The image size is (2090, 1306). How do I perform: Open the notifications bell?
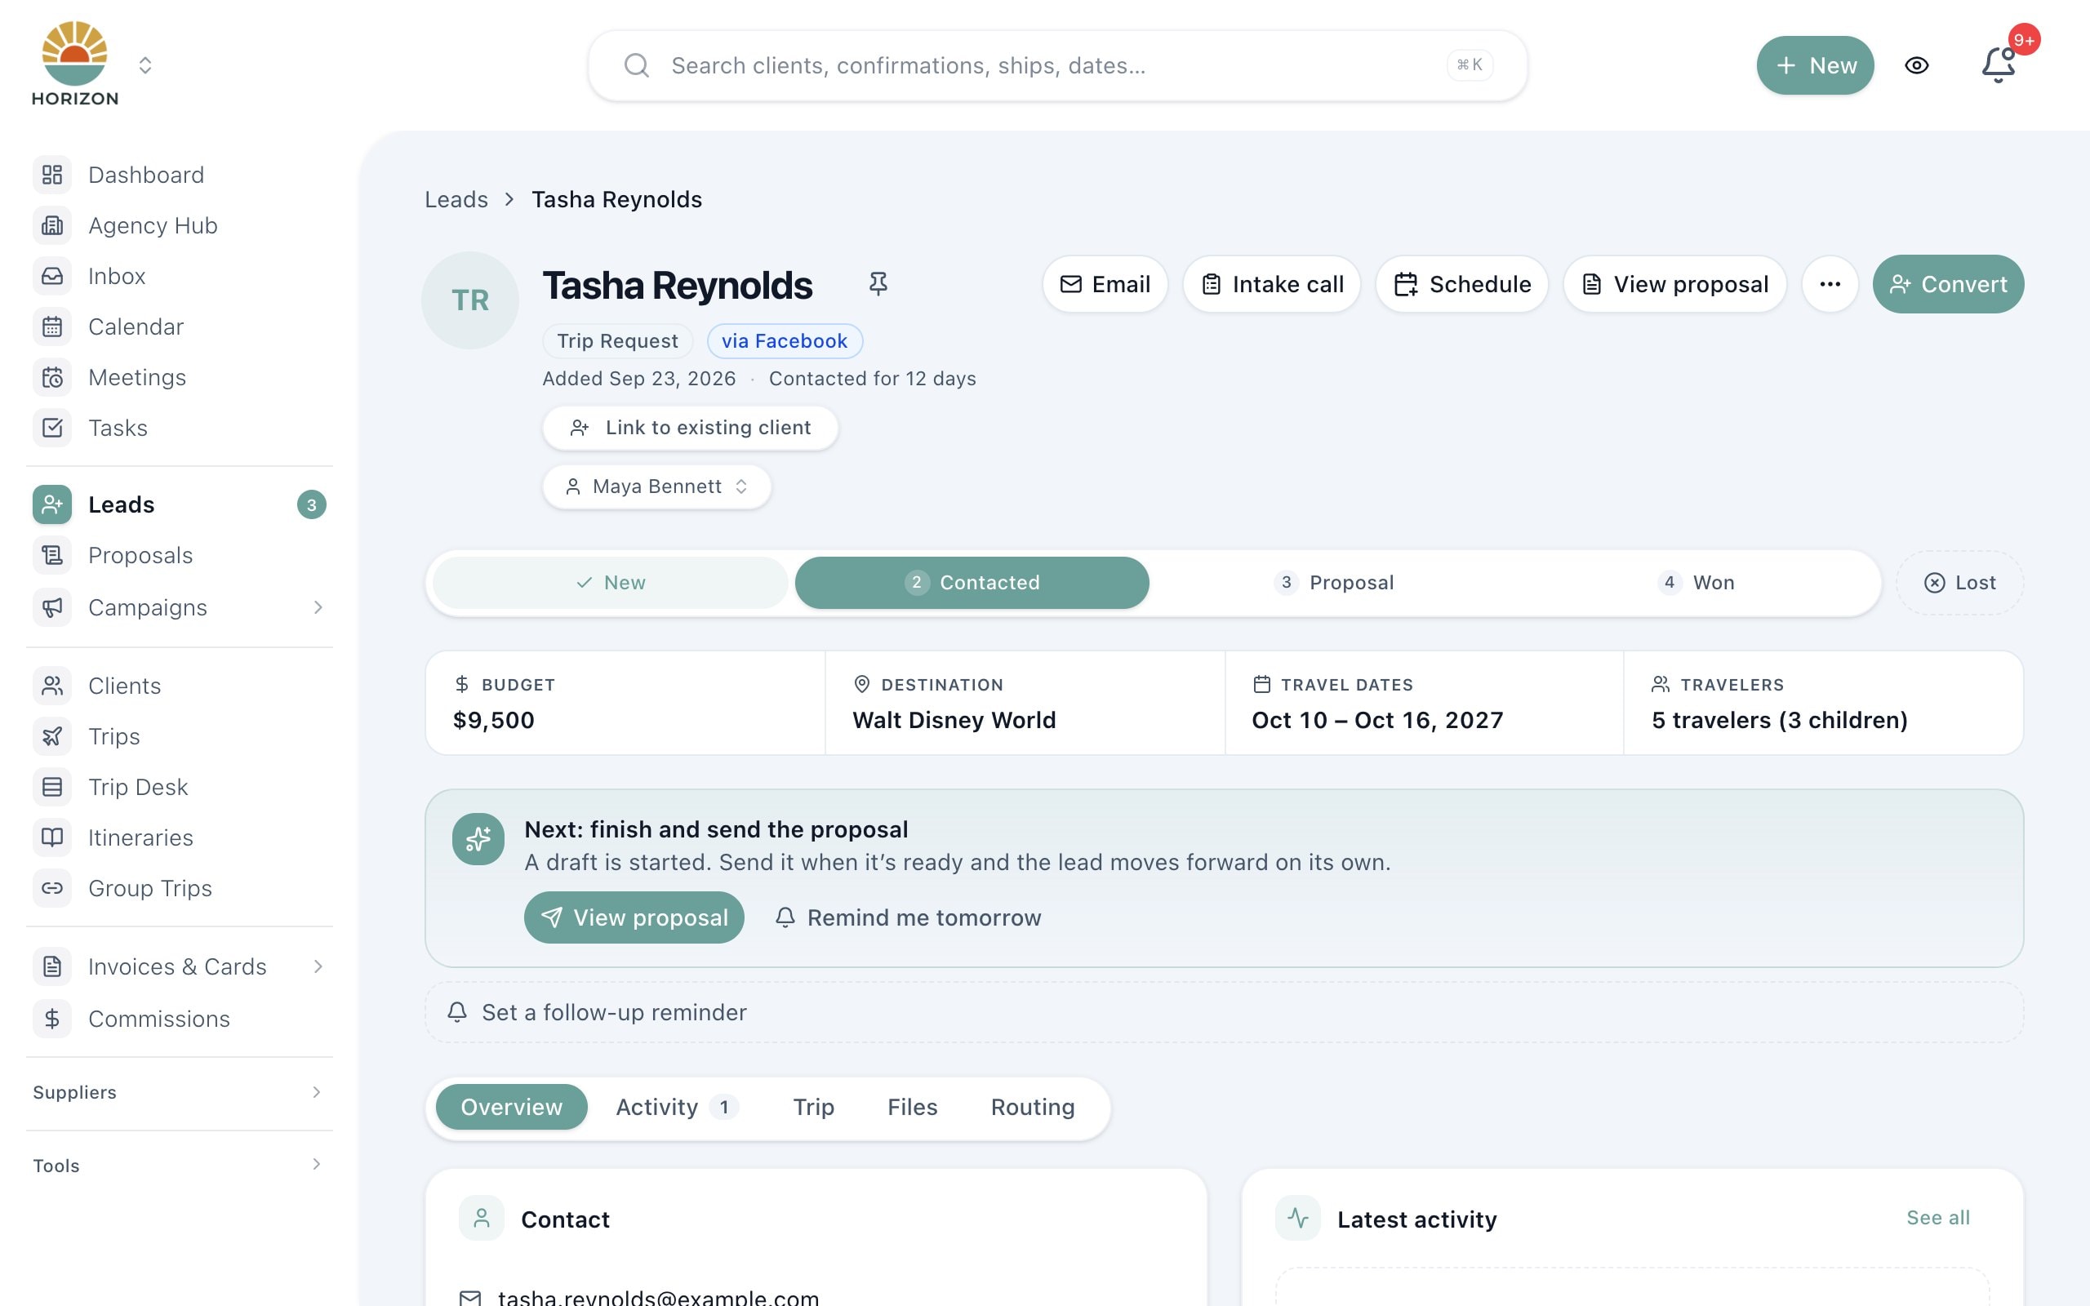click(x=1999, y=64)
